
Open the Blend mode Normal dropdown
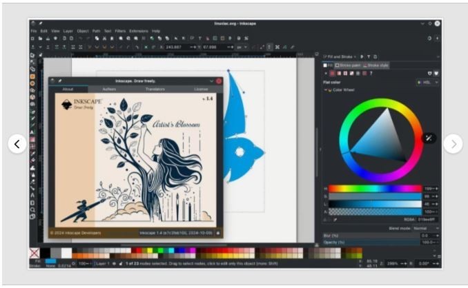coord(426,229)
